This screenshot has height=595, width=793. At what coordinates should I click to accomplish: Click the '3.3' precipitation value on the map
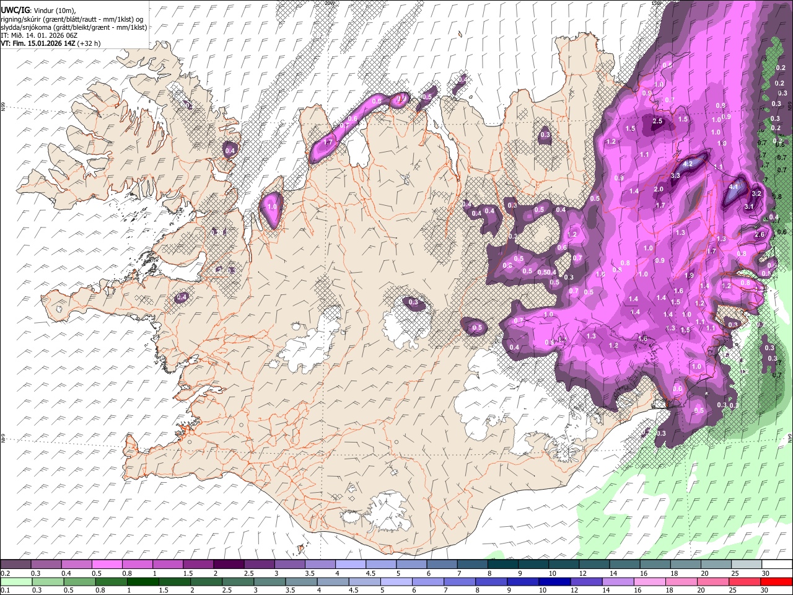[675, 176]
